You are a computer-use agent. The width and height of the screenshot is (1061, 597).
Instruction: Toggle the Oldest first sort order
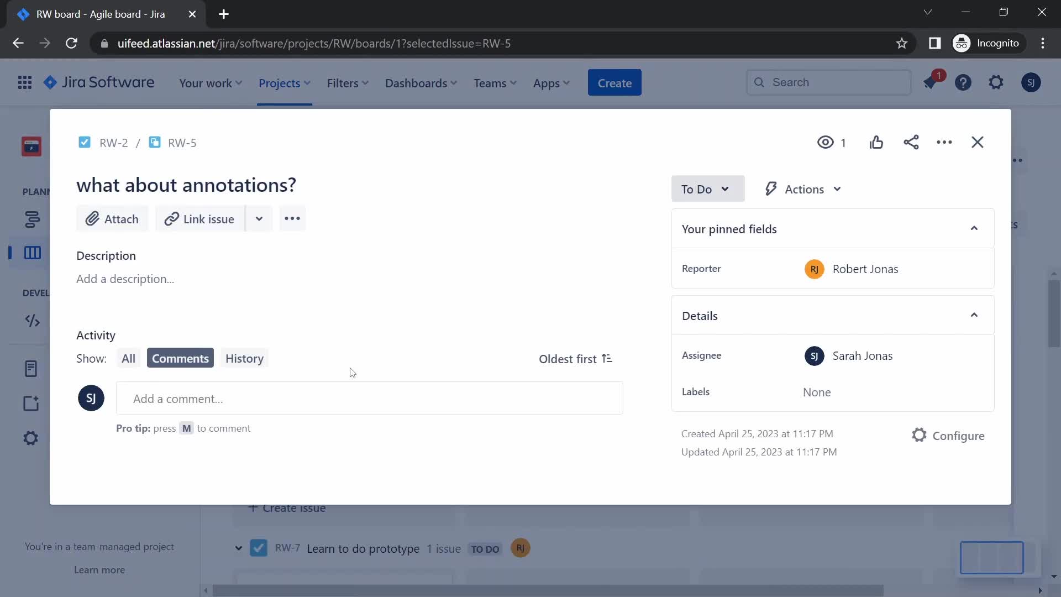[576, 358]
